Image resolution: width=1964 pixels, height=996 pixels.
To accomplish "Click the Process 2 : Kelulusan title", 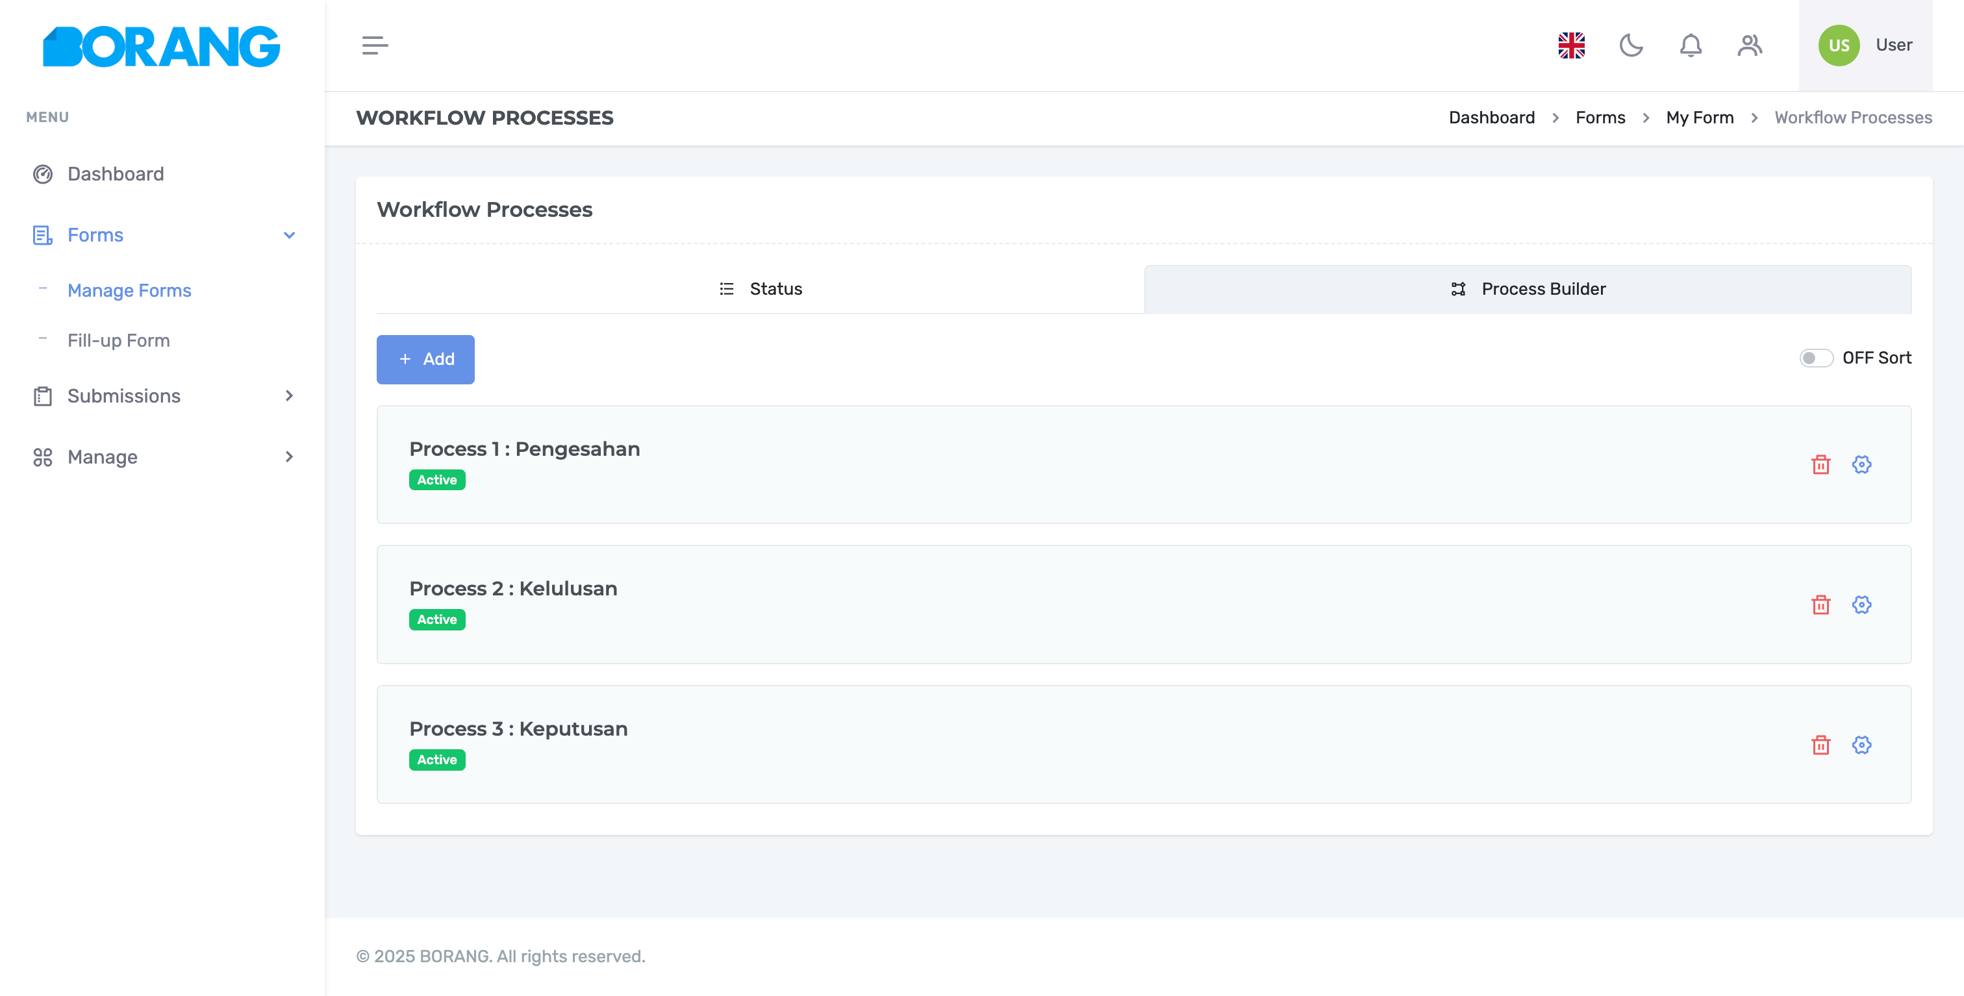I will (512, 588).
